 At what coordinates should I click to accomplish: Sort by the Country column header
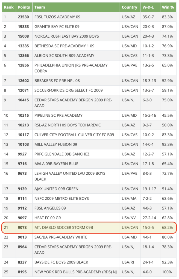130,7
